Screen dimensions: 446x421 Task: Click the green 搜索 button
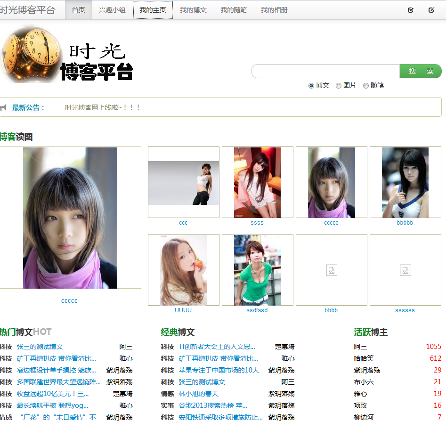pyautogui.click(x=421, y=71)
